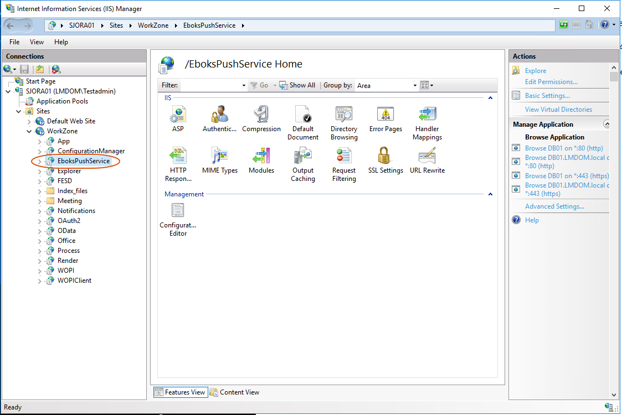This screenshot has height=415, width=622.
Task: Click the Up folder icon in Connections toolbar
Action: [x=40, y=69]
